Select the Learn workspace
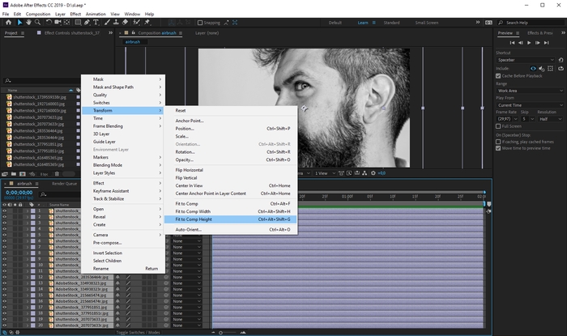The image size is (567, 336). pyautogui.click(x=363, y=23)
